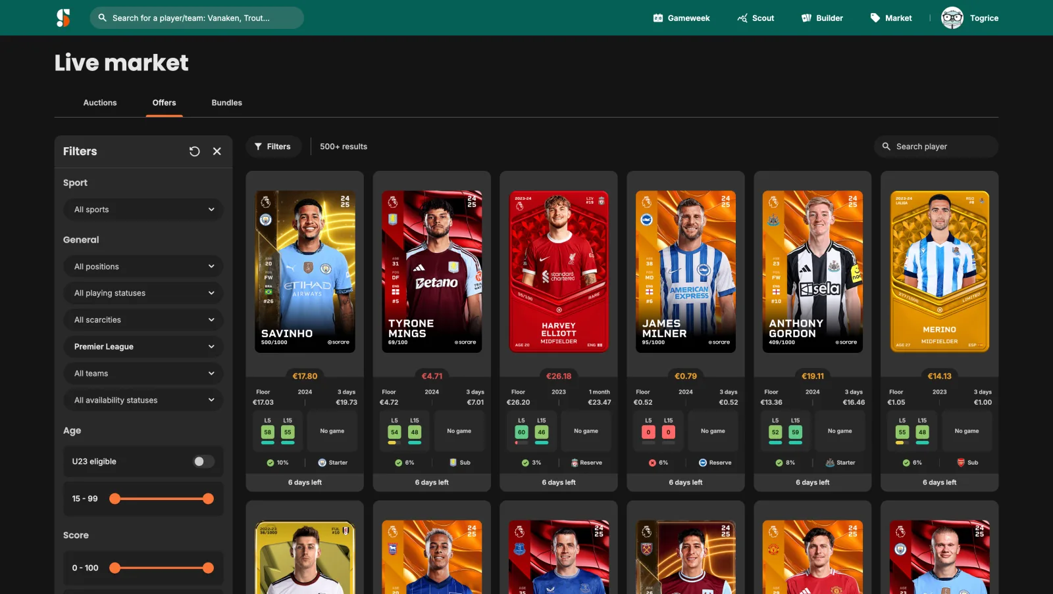The image size is (1053, 594).
Task: Expand the All teams dropdown
Action: click(143, 373)
